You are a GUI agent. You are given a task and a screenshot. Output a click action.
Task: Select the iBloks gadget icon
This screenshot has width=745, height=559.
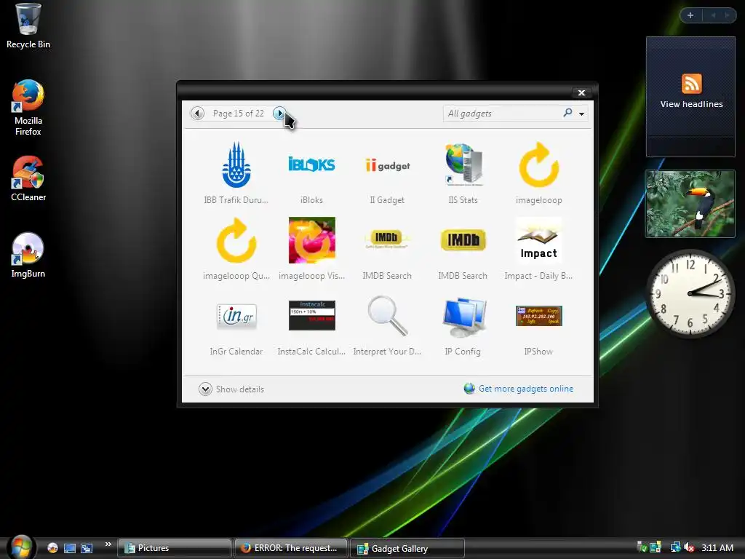coord(311,164)
